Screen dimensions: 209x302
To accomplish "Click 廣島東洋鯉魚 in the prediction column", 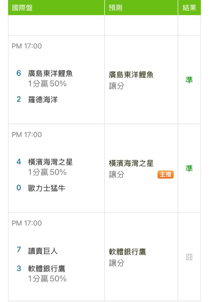I will tap(131, 75).
